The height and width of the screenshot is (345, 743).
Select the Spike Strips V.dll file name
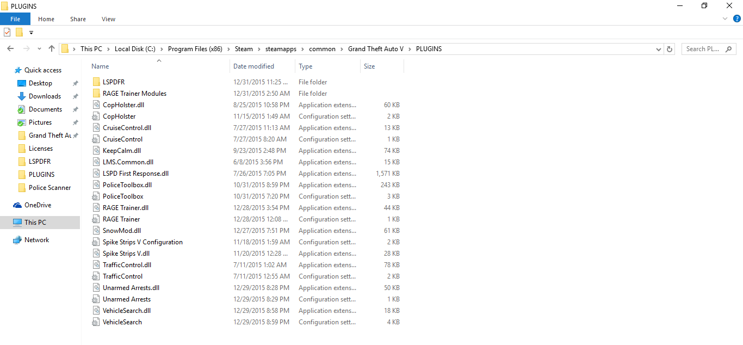(x=126, y=254)
